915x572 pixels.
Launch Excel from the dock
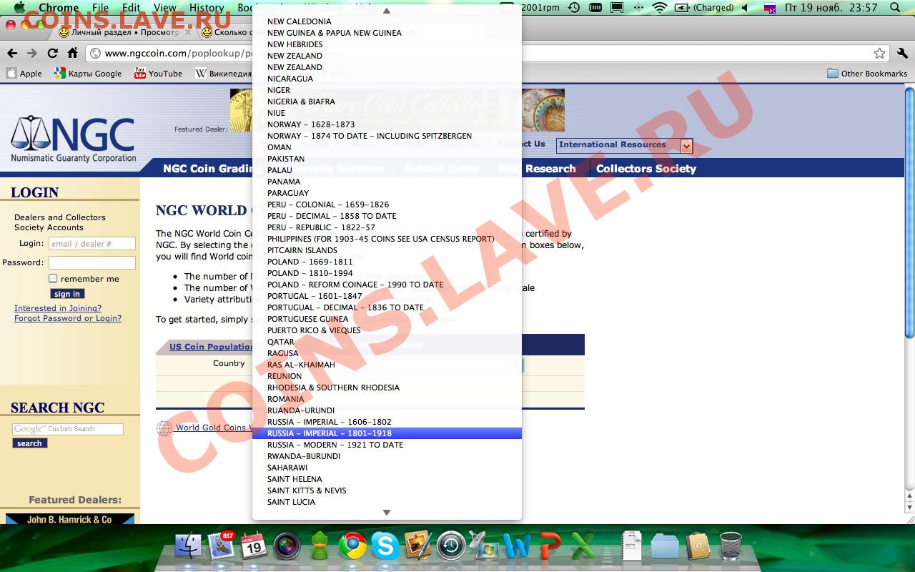[583, 546]
